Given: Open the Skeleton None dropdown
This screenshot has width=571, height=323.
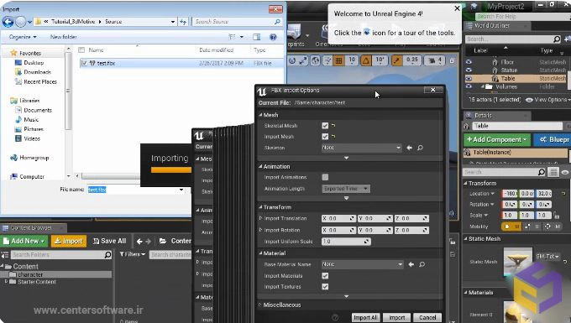Looking at the screenshot, I should click(x=361, y=148).
